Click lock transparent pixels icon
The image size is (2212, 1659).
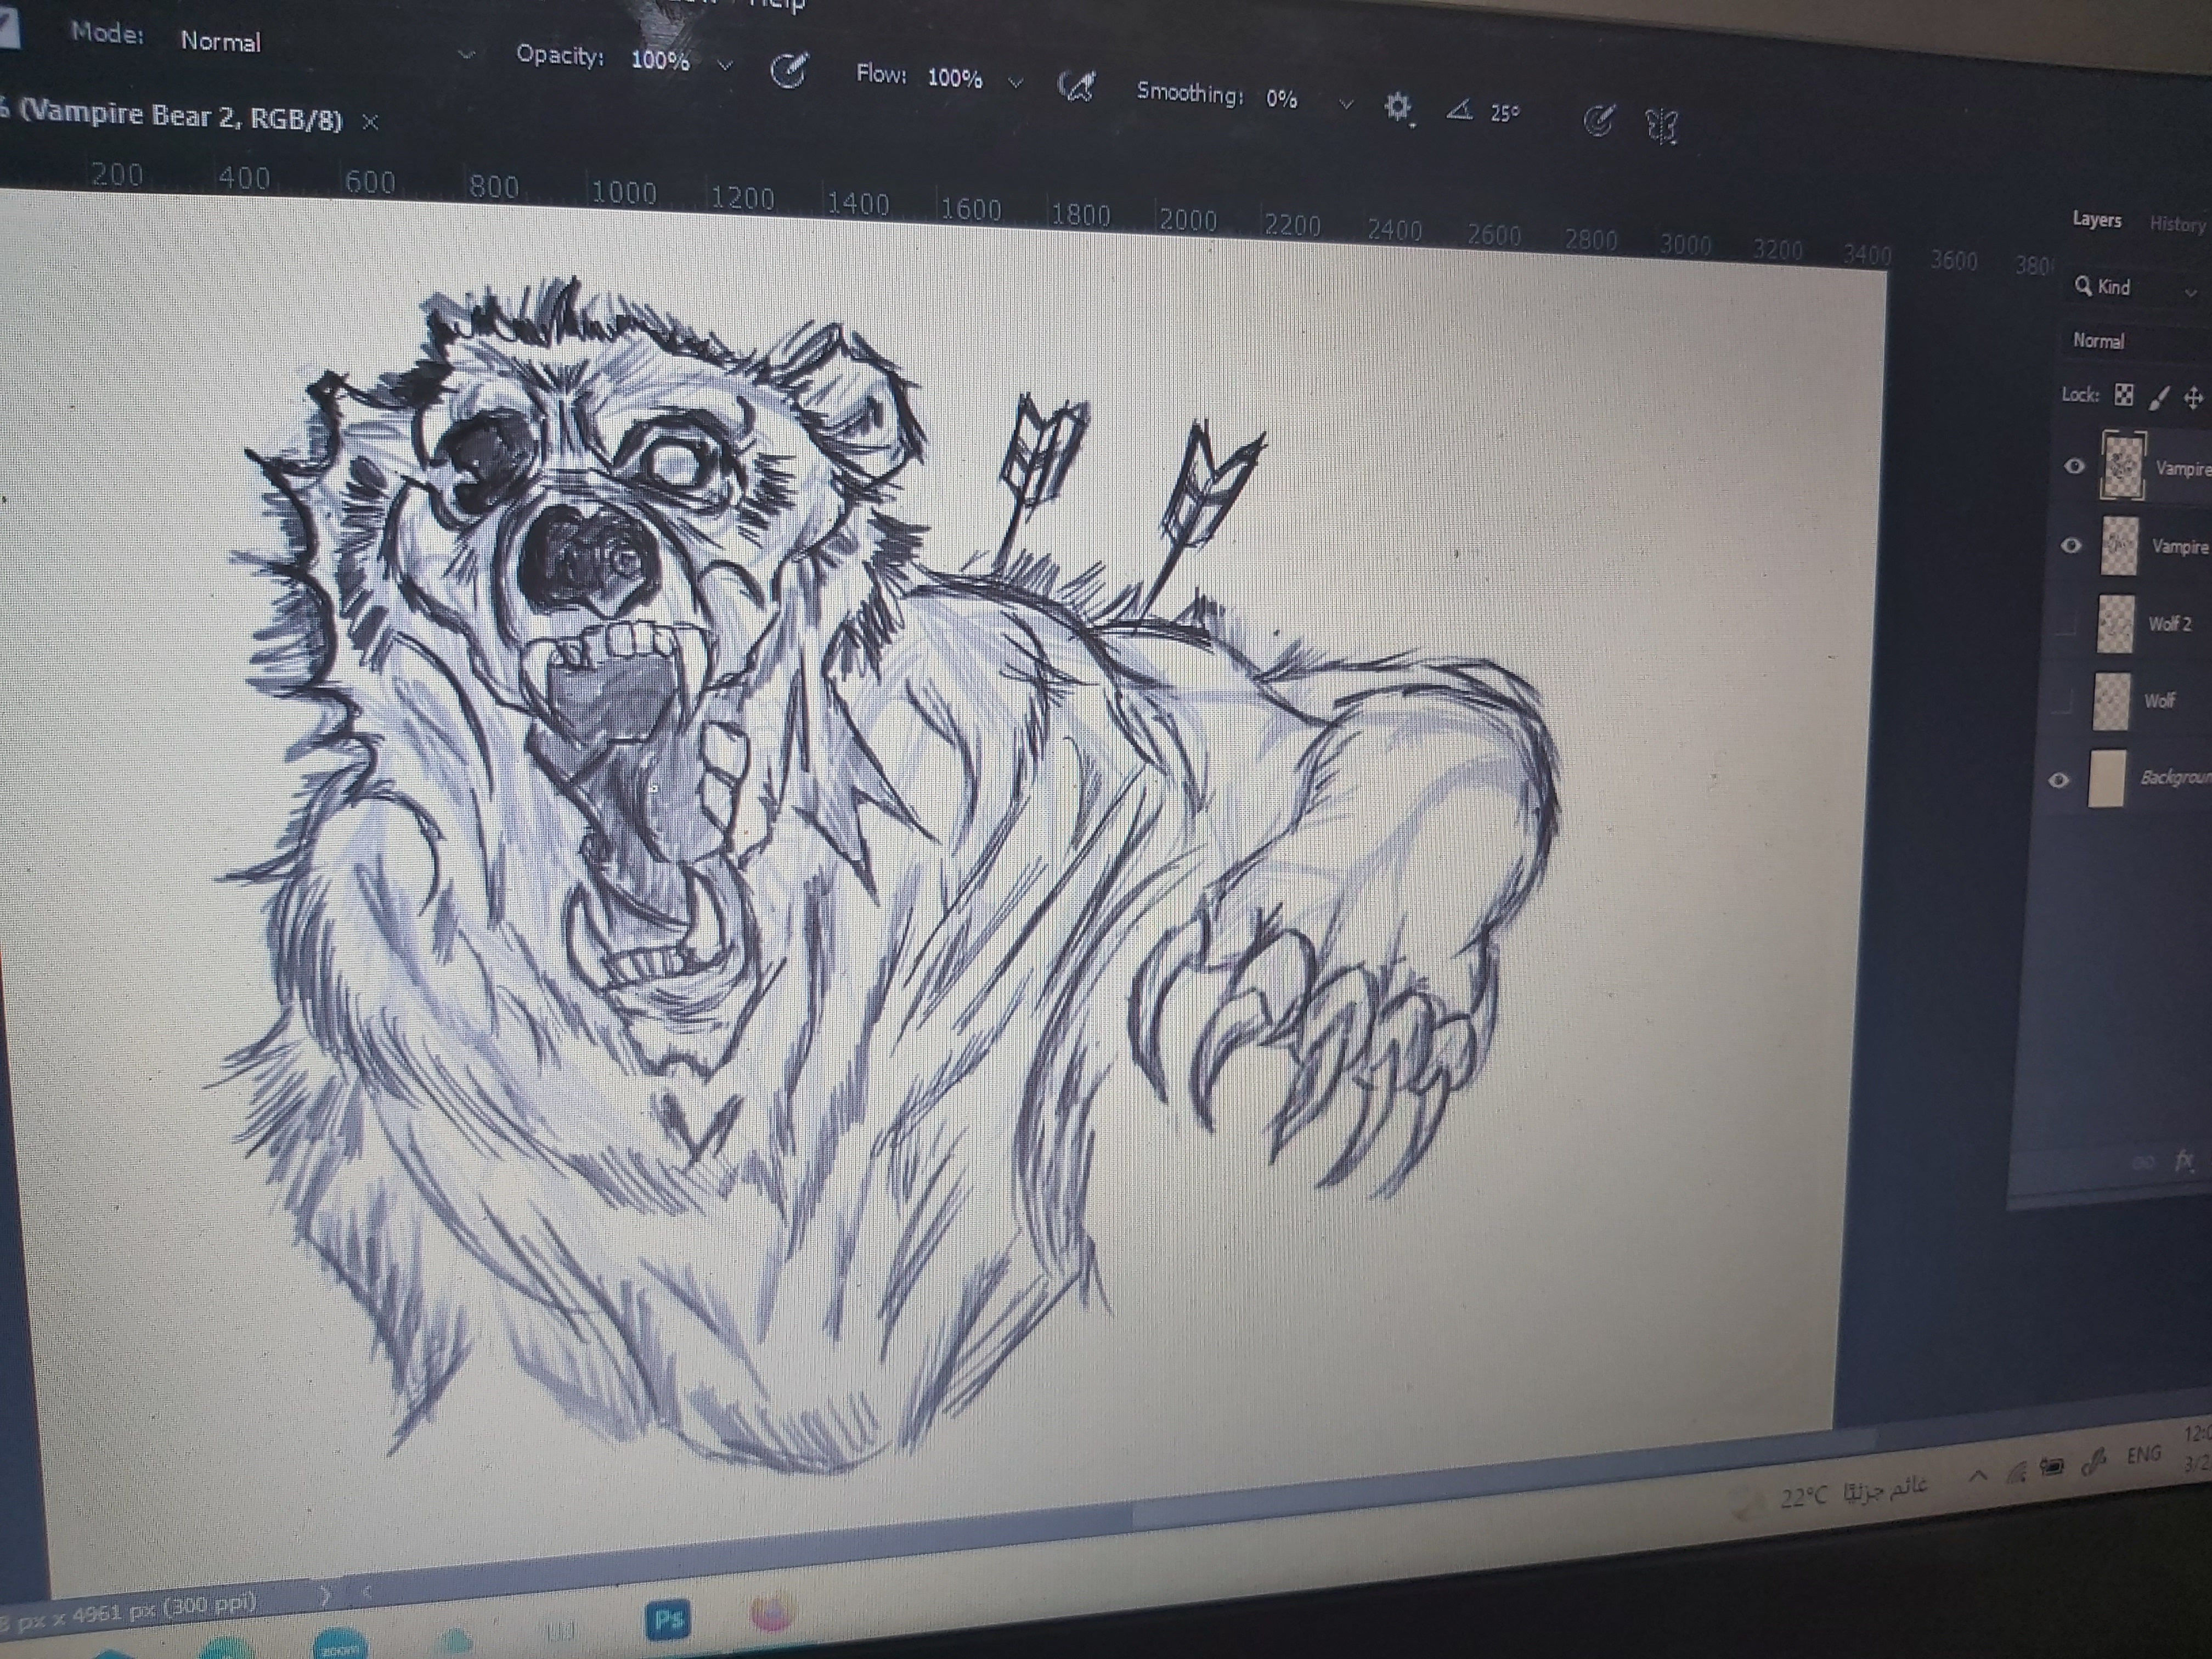coord(2124,395)
